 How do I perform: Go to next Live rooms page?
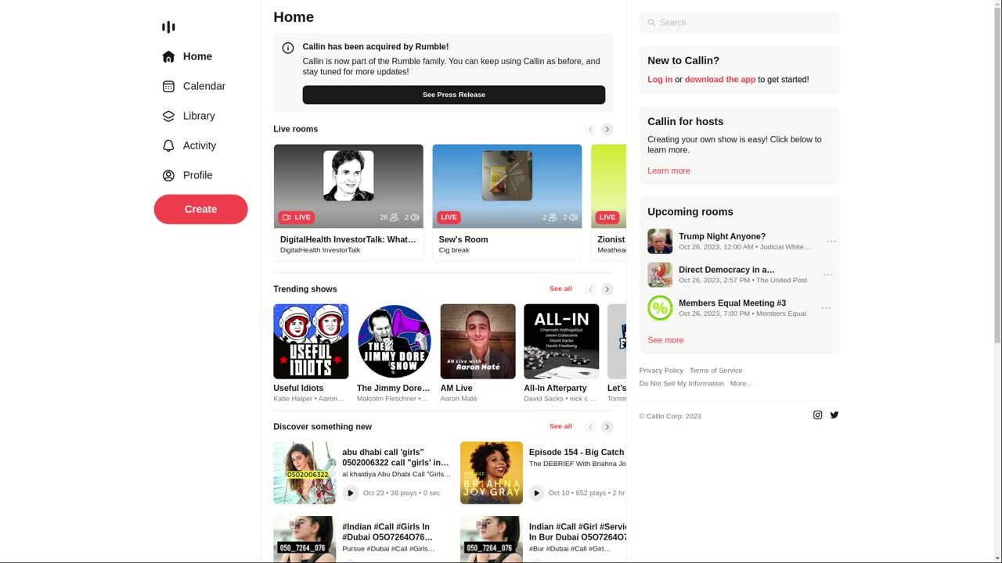(607, 129)
